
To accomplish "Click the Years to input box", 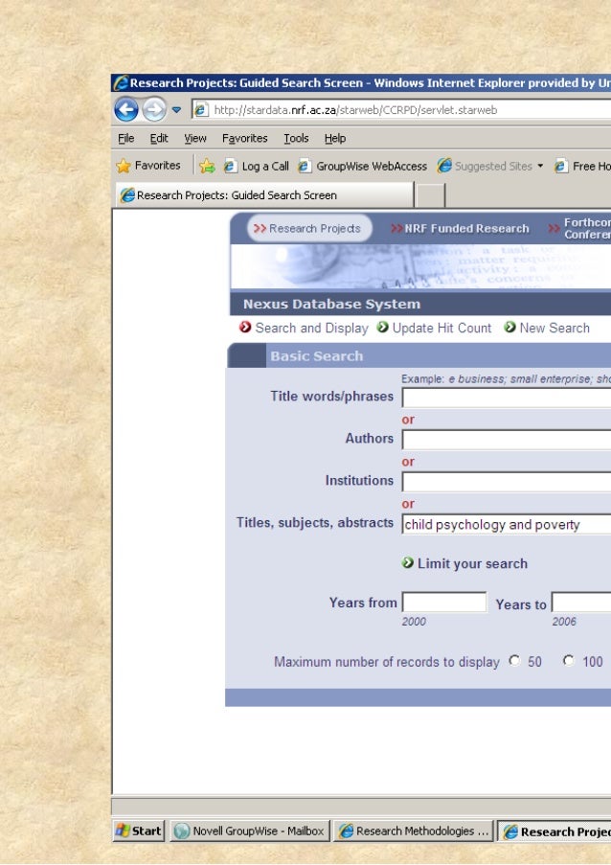I will coord(581,603).
